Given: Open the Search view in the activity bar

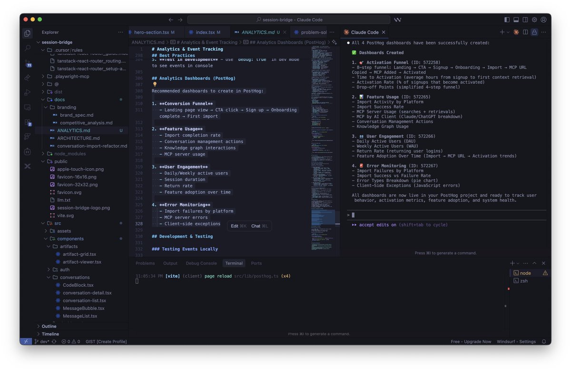Looking at the screenshot, I should 28,48.
